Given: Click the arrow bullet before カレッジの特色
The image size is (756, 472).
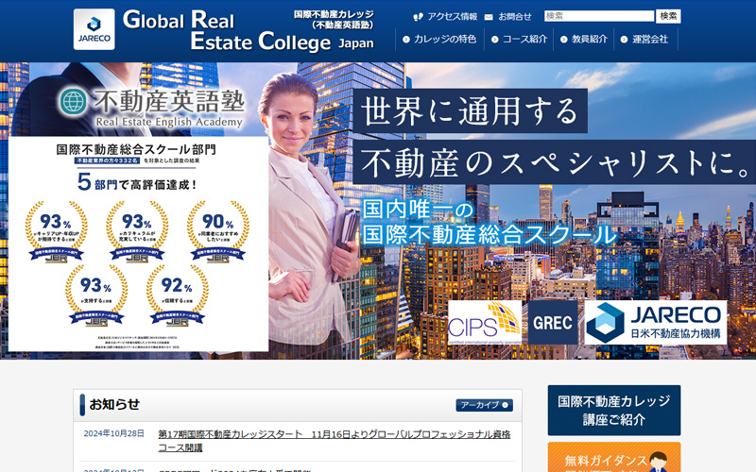Looking at the screenshot, I should coord(406,40).
